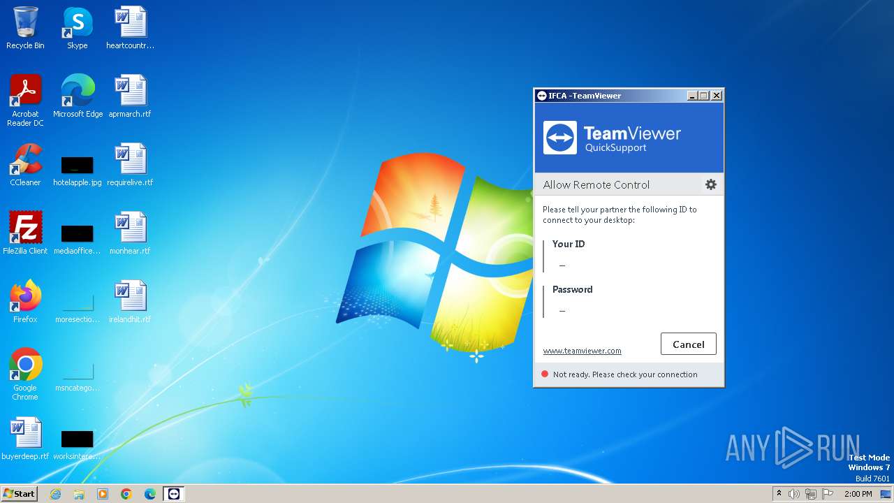This screenshot has width=894, height=503.
Task: Click the IFCA -TeamViewer title bar text
Action: click(585, 96)
